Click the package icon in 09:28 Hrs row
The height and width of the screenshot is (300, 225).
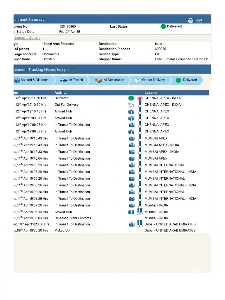132,125
